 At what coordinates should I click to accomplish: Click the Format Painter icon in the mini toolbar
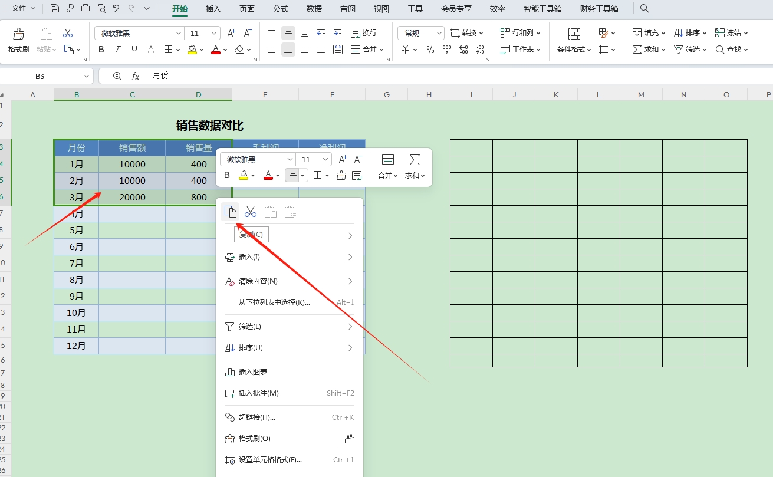click(341, 175)
